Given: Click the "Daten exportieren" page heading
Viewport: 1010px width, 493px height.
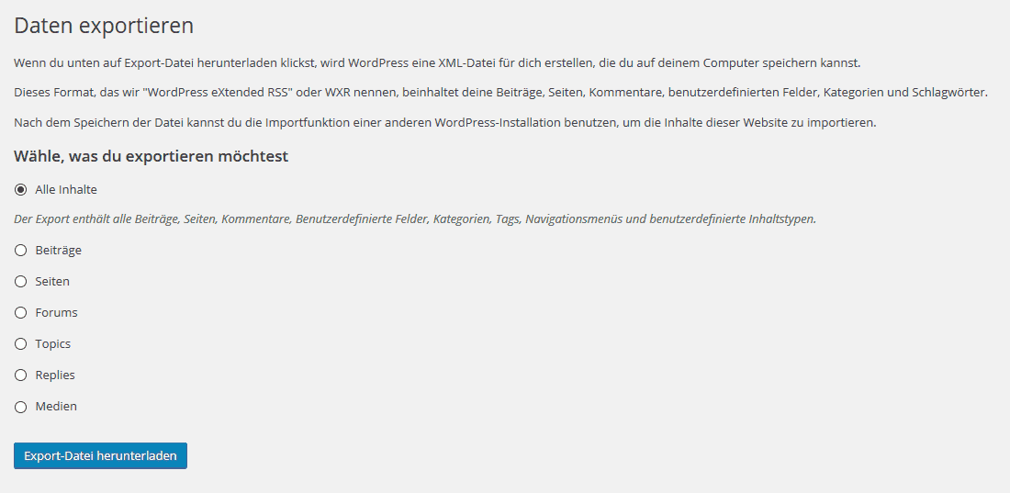Looking at the screenshot, I should click(x=104, y=26).
